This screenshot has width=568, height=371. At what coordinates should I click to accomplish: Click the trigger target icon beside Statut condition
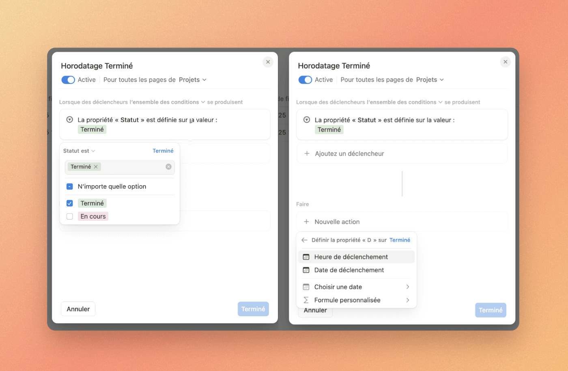69,119
